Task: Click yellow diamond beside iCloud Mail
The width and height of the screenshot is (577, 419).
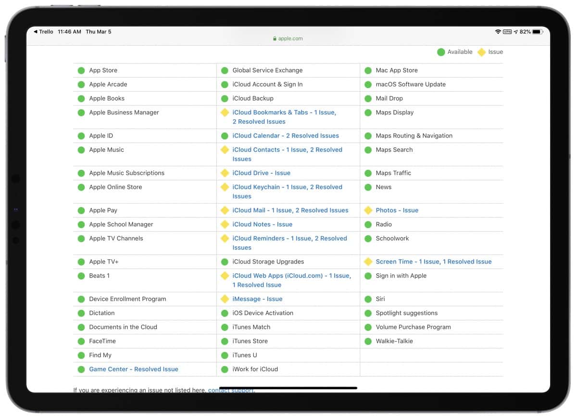Action: 225,210
